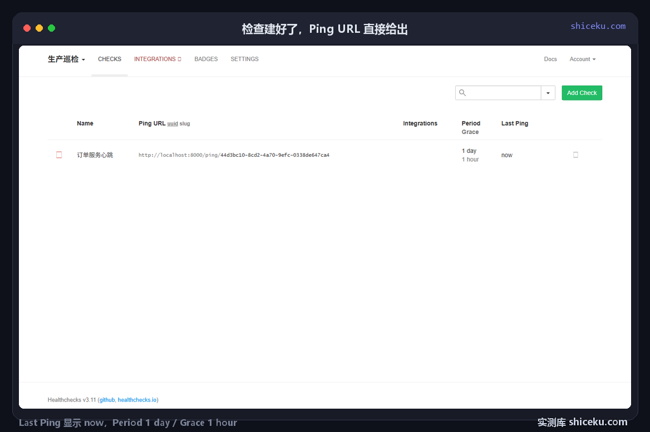
Task: Click the red close window button
Action: pos(27,28)
